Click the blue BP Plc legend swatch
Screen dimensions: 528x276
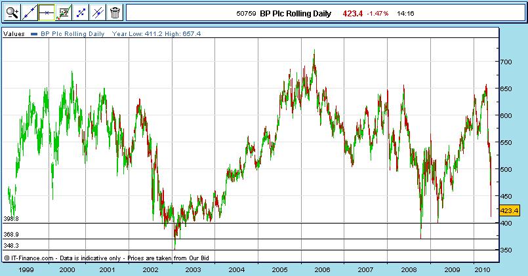33,34
